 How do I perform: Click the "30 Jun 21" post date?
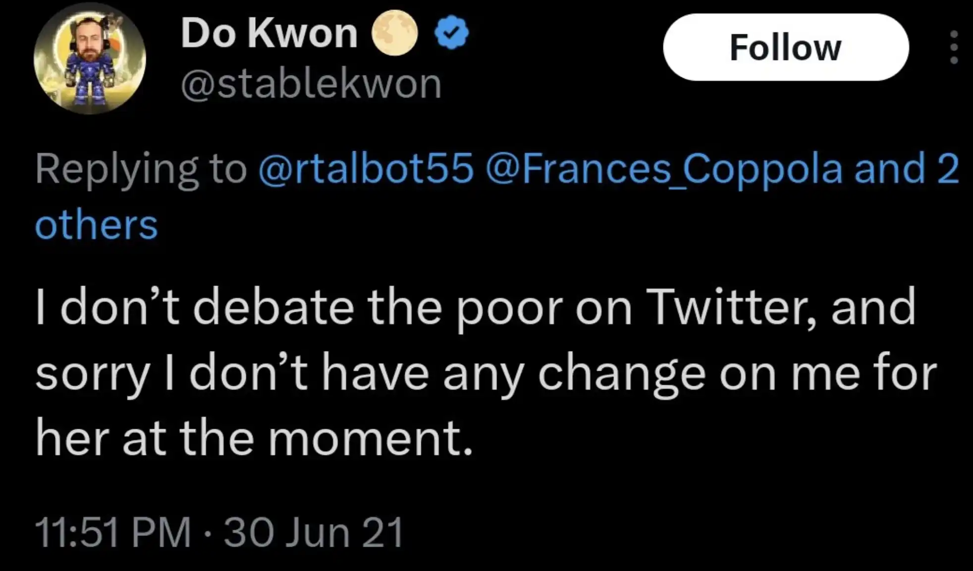[314, 533]
